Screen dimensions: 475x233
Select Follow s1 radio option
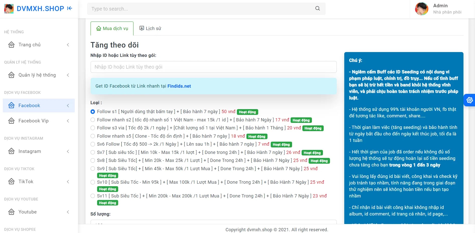93,112
